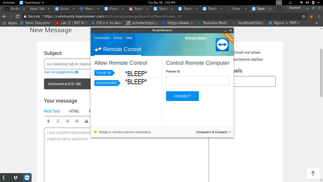Toggle bold formatting in the editor
The width and height of the screenshot is (323, 182).
point(48,121)
